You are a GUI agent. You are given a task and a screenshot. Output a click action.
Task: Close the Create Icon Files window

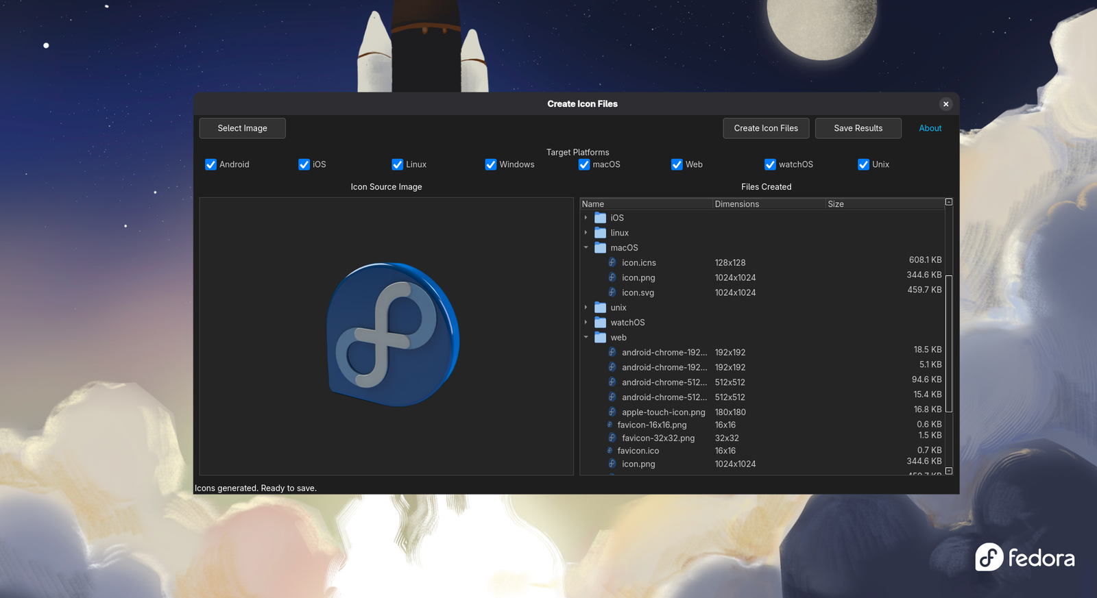pyautogui.click(x=945, y=104)
